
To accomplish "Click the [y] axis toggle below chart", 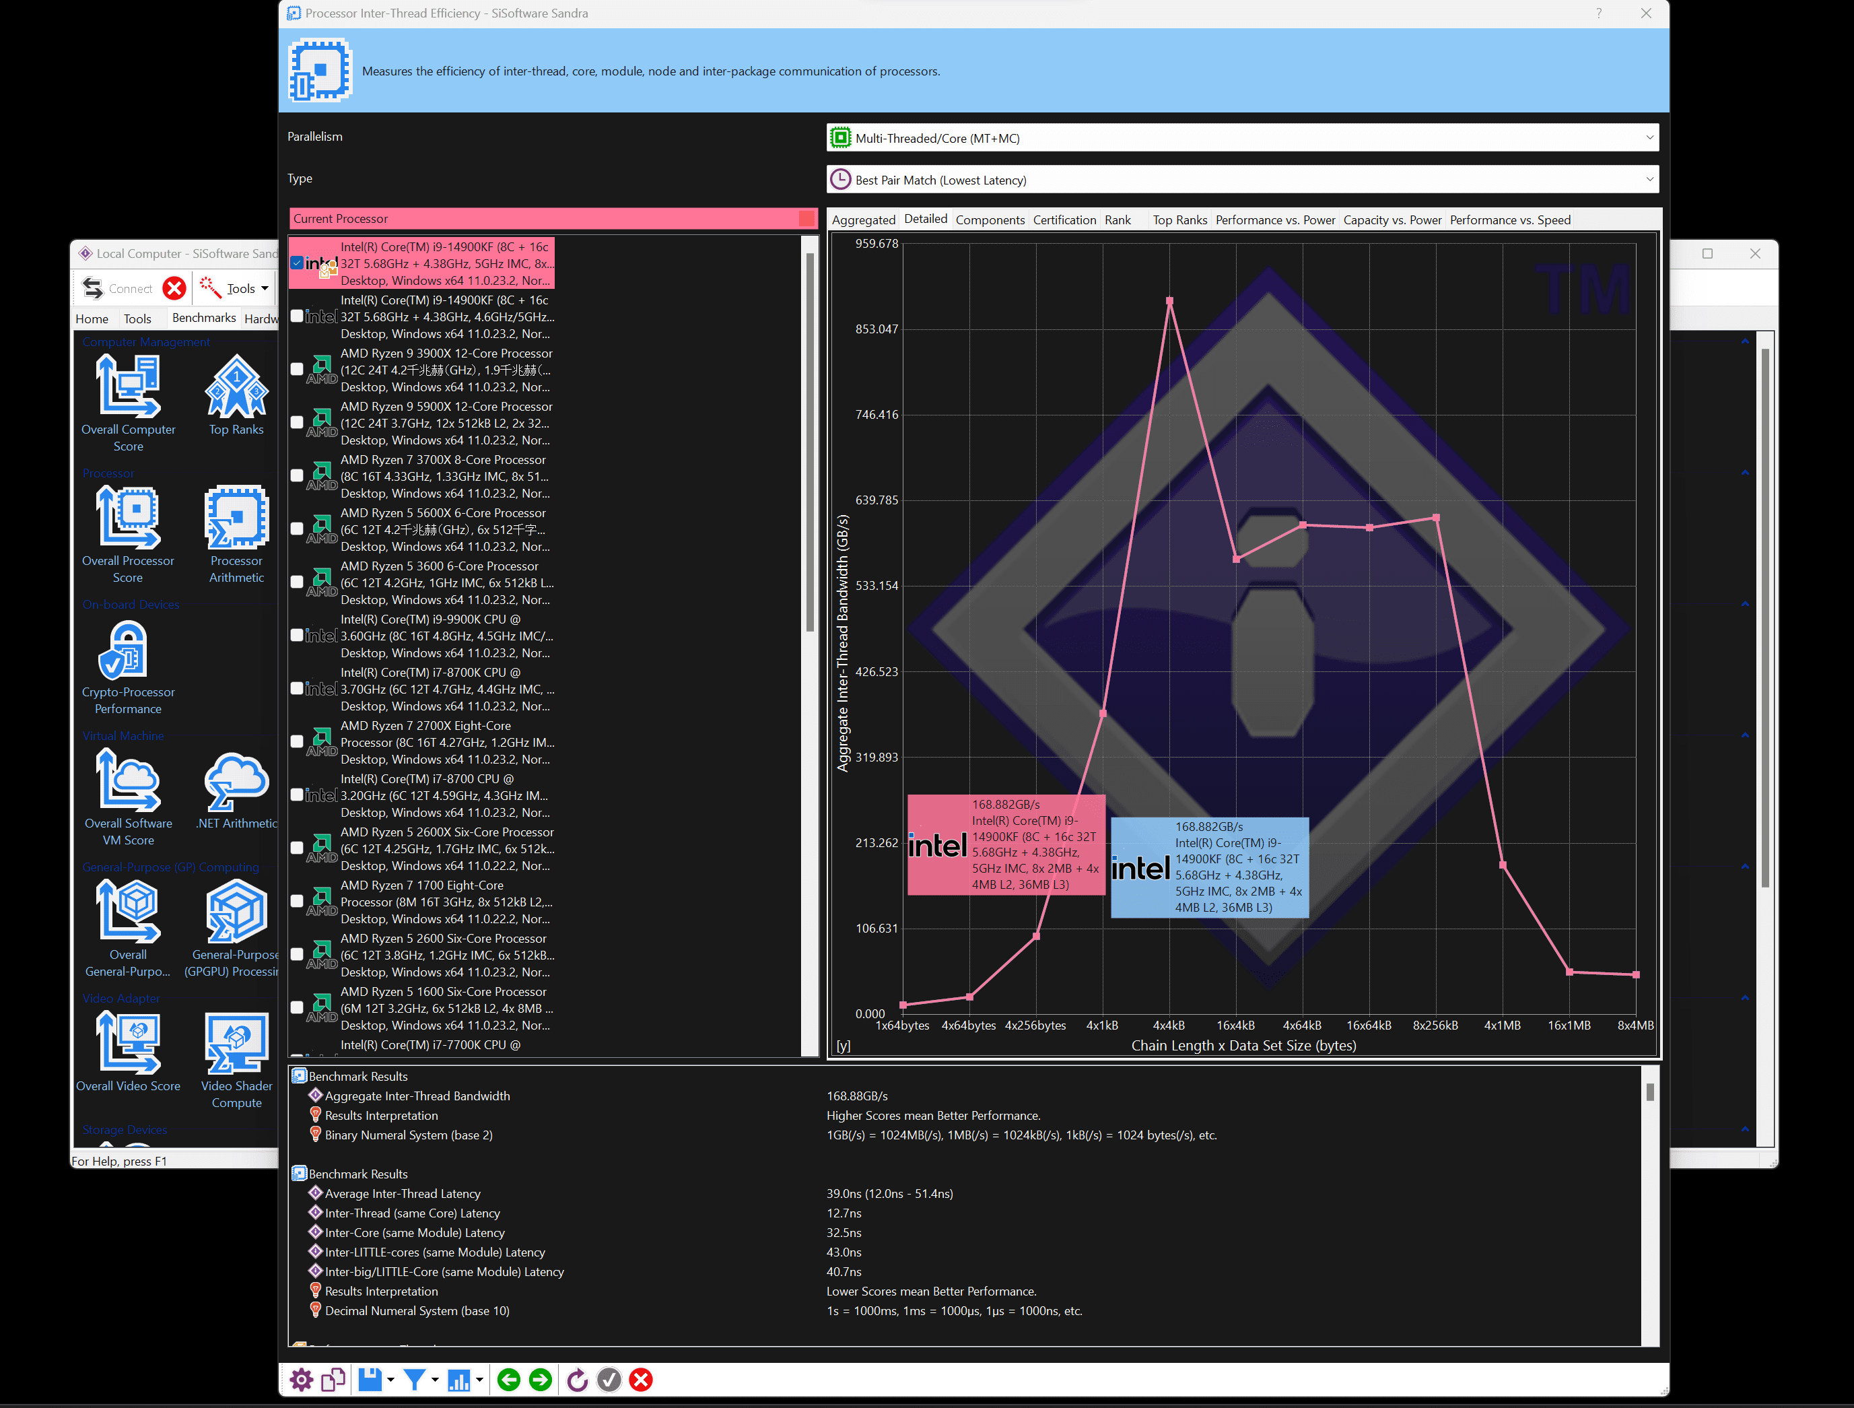I will point(843,1046).
